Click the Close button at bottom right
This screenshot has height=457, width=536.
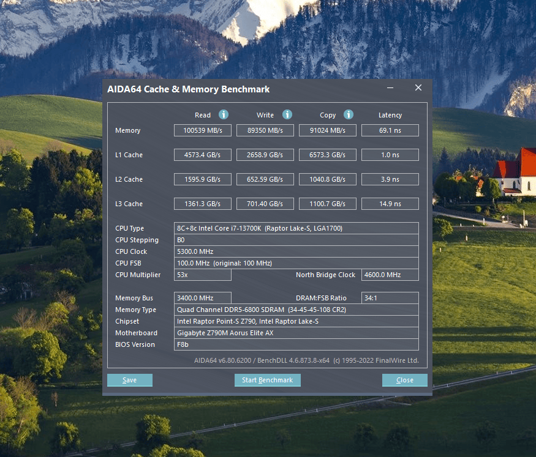pyautogui.click(x=404, y=380)
